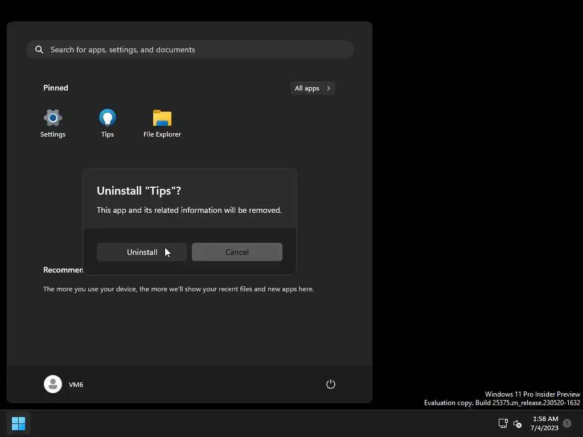Click the VM6 username label

[x=76, y=385]
